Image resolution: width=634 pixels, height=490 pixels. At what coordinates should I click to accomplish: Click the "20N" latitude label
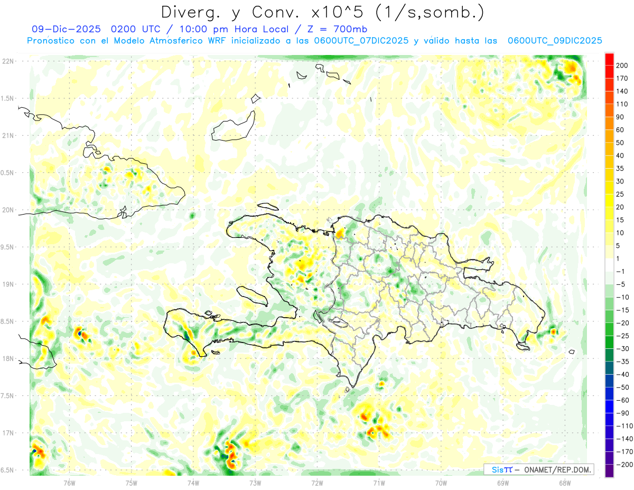tap(8, 210)
